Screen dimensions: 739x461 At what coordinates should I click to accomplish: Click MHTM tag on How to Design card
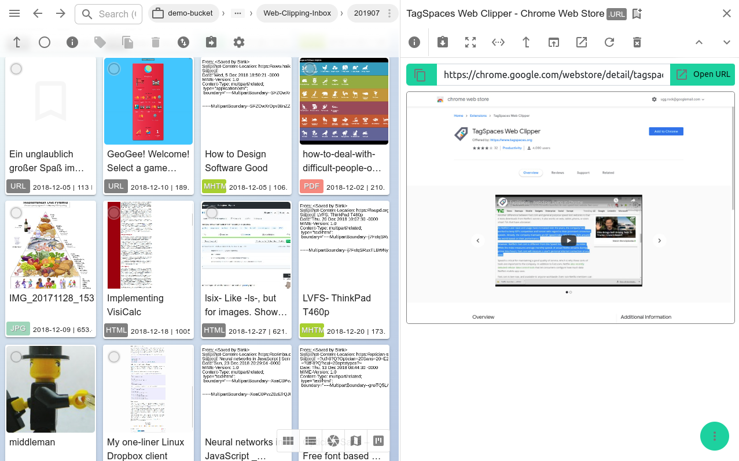coord(214,186)
